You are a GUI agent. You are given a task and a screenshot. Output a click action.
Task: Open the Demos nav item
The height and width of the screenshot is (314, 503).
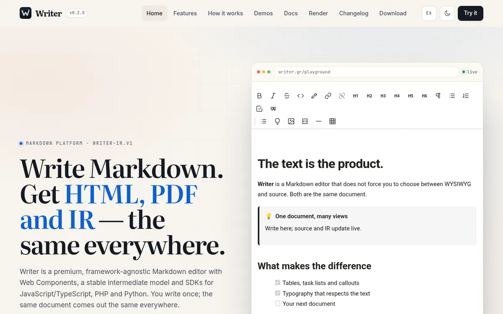[263, 13]
